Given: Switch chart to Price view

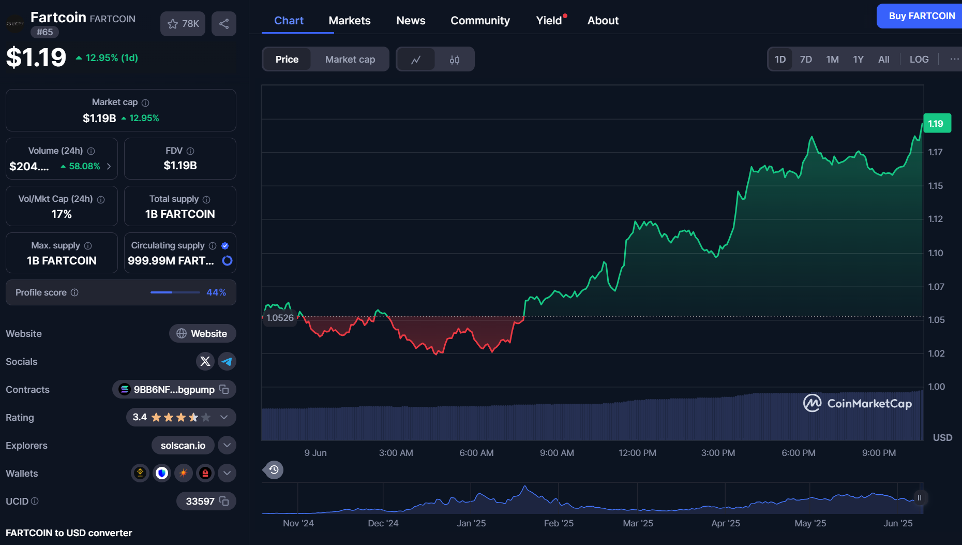Looking at the screenshot, I should point(287,60).
